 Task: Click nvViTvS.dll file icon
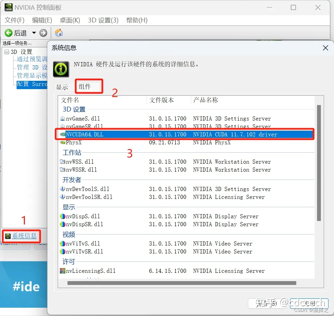(x=63, y=243)
